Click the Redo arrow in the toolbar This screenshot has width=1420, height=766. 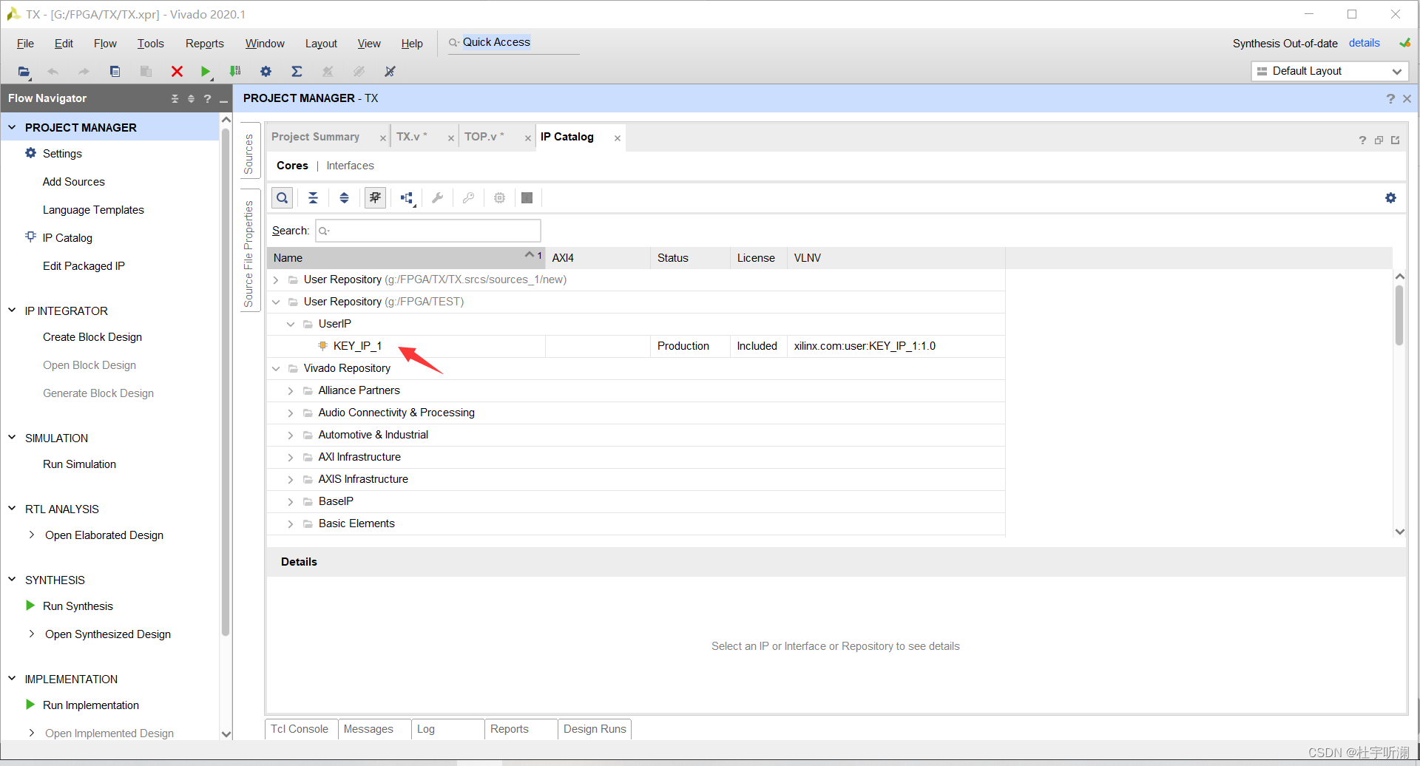click(x=84, y=72)
